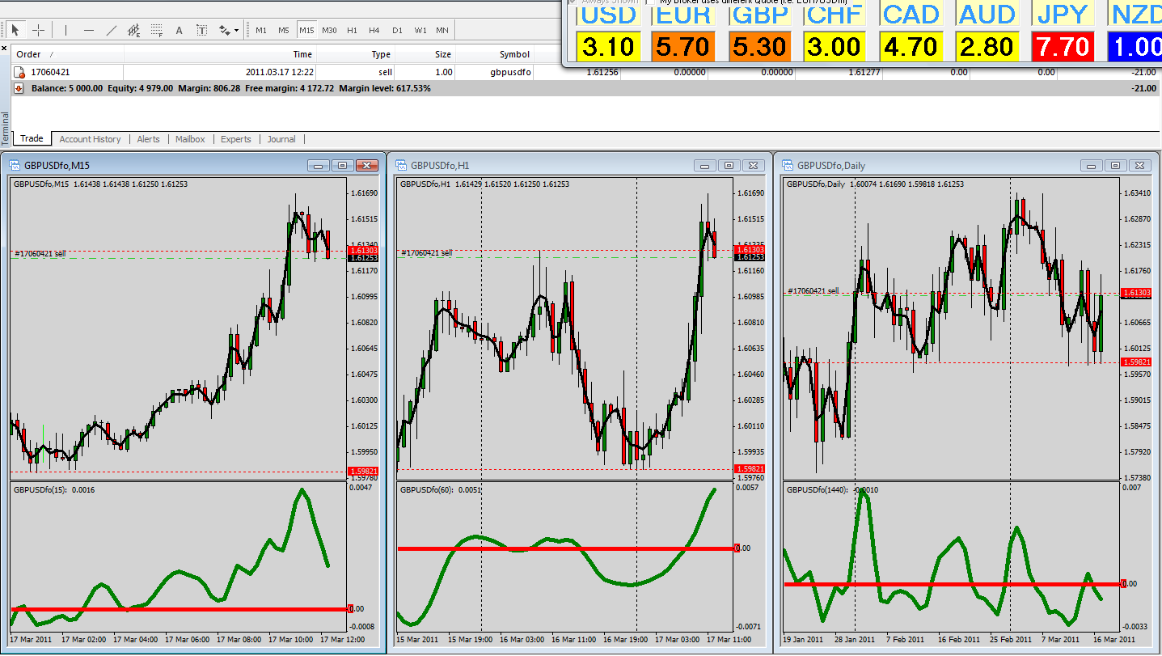Sort orders by Symbol column

point(514,54)
